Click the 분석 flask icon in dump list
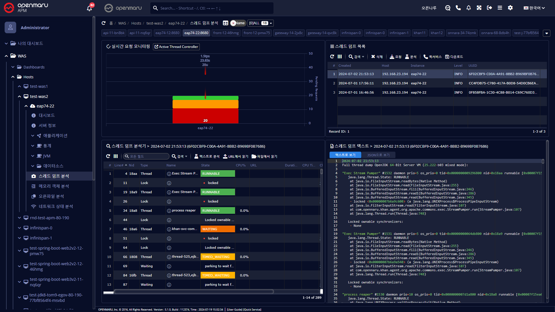 pos(410,57)
